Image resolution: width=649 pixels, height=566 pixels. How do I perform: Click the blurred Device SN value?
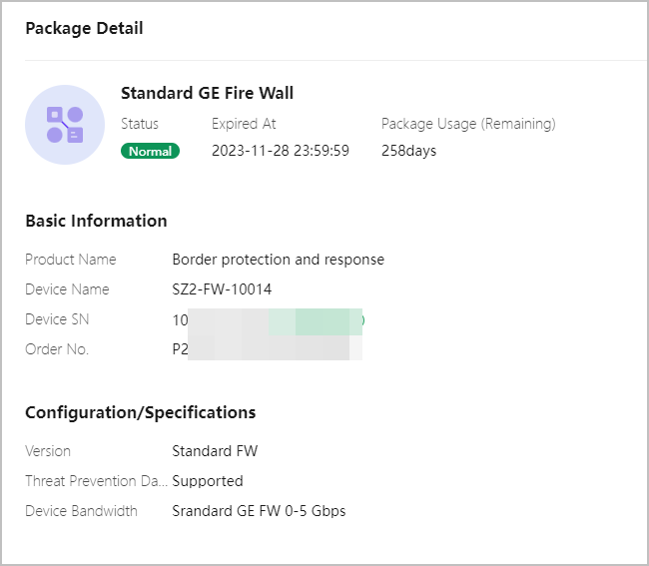[269, 319]
